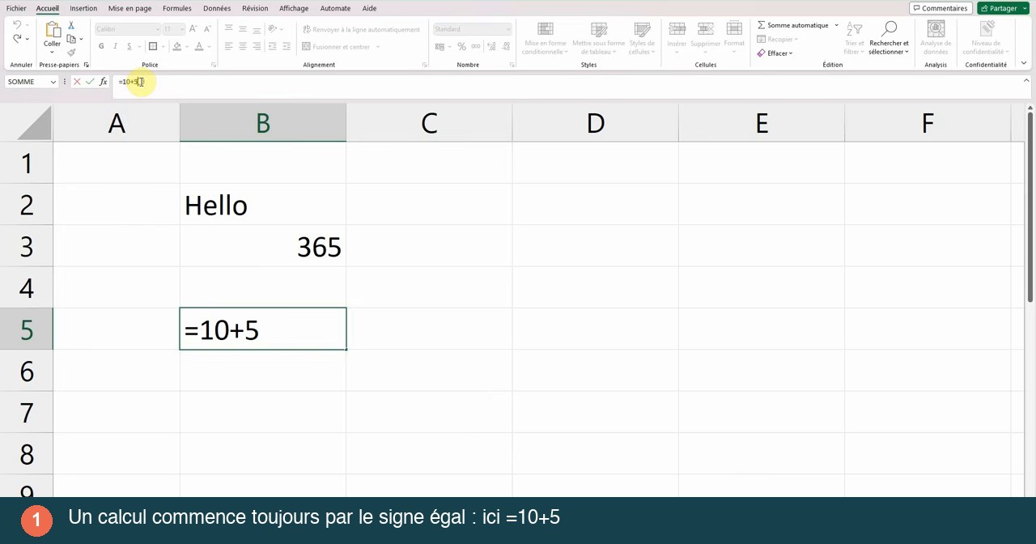Open the Calibri font name dropdown
This screenshot has height=544, width=1036.
(157, 29)
